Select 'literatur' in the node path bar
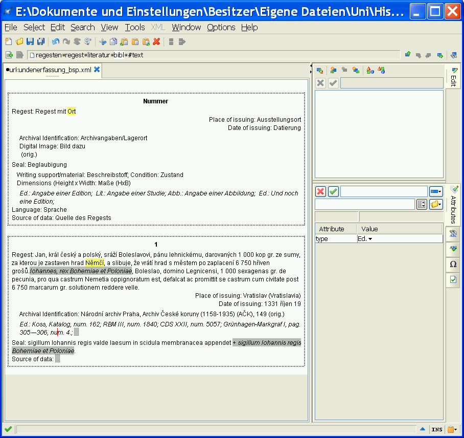 [99, 55]
